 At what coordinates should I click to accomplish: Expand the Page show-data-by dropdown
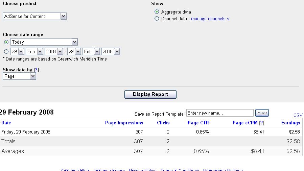tap(19, 76)
